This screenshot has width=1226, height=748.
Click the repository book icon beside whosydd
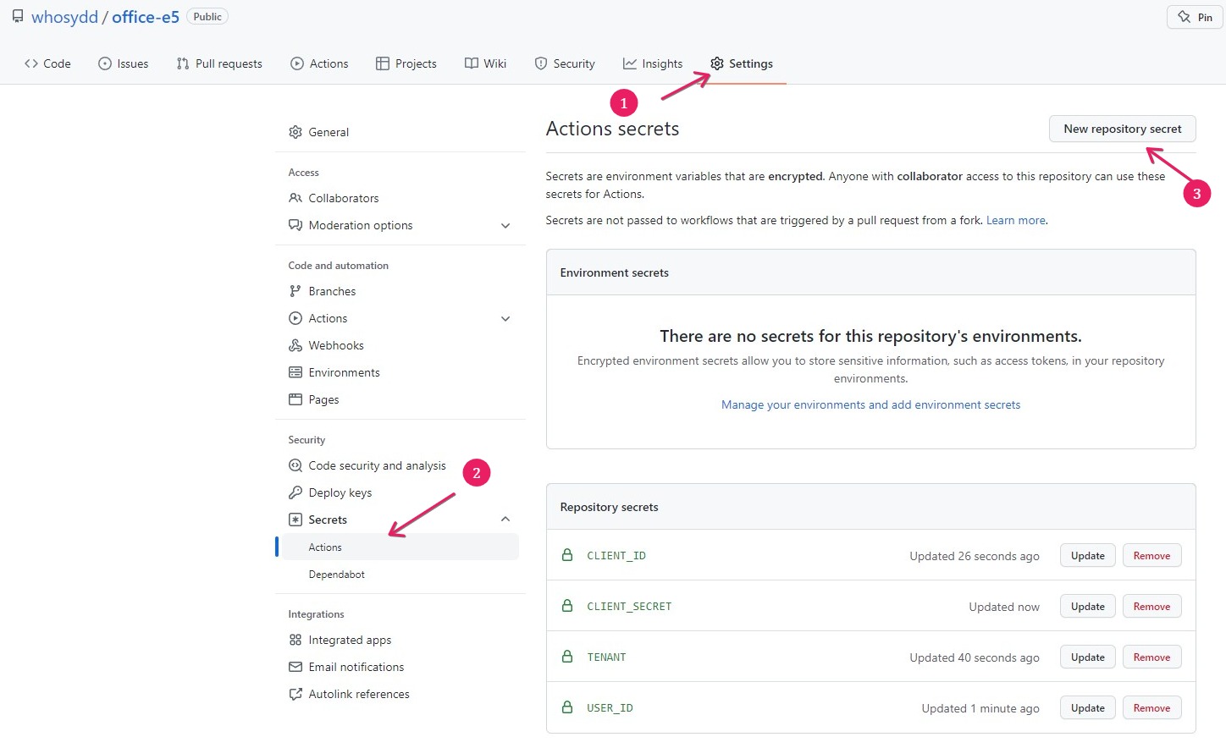(x=18, y=16)
